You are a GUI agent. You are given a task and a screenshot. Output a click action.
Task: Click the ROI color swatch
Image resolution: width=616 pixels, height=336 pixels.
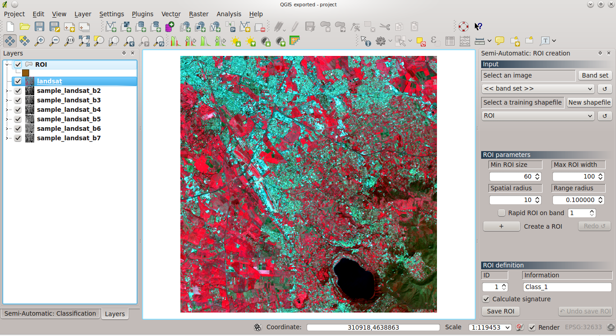pyautogui.click(x=25, y=72)
